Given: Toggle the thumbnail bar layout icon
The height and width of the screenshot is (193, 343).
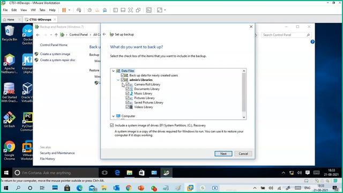Looking at the screenshot, I should point(123,10).
